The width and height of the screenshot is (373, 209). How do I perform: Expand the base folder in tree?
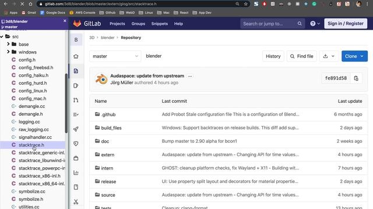tap(8, 44)
